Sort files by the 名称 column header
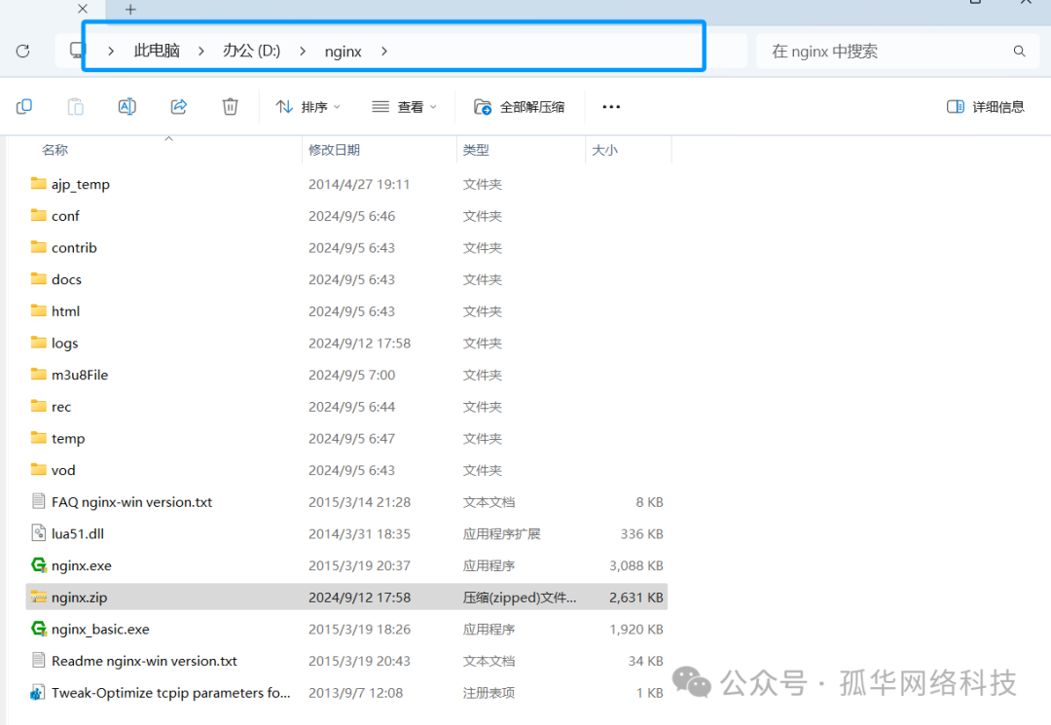The width and height of the screenshot is (1051, 725). (x=54, y=149)
